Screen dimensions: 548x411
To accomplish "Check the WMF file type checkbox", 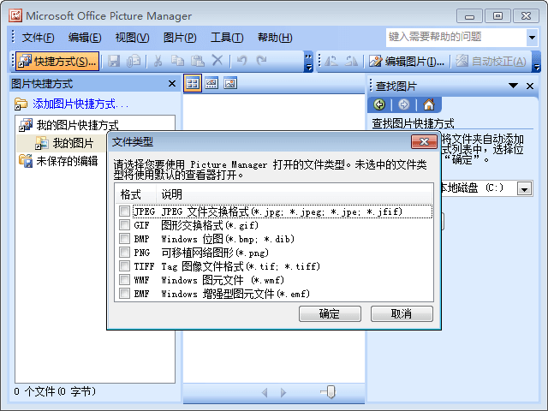I will [124, 280].
